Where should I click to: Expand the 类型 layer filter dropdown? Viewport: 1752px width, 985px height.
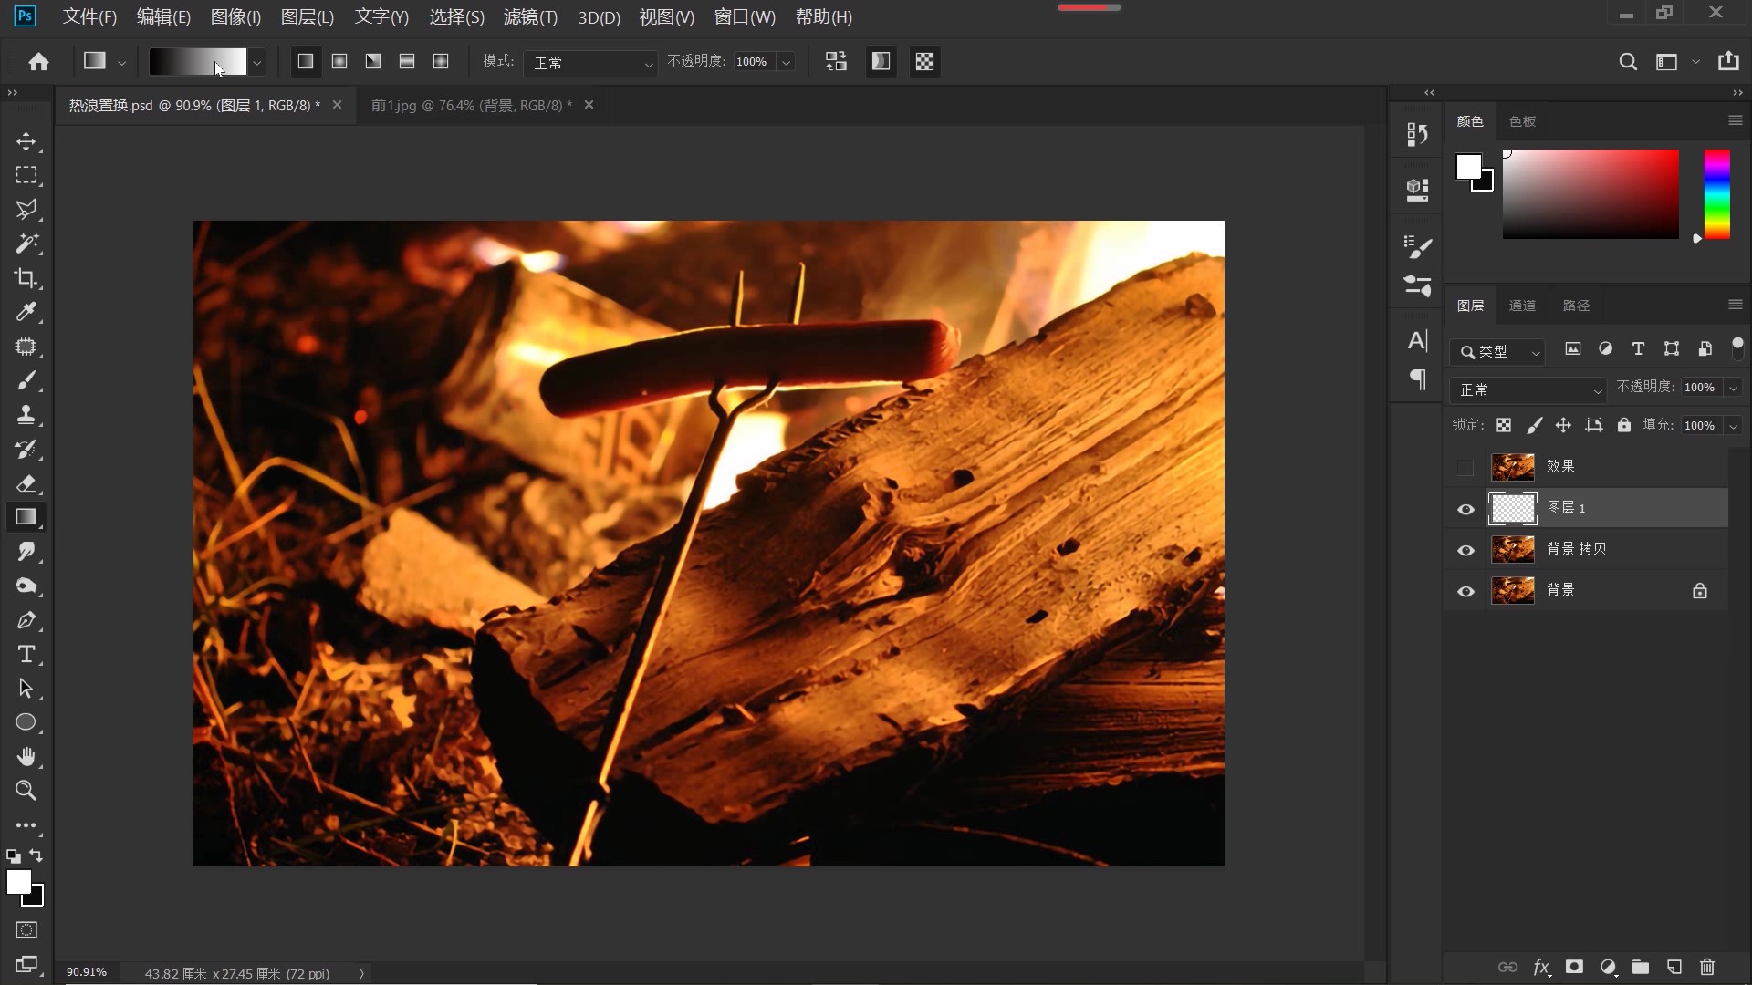point(1498,351)
